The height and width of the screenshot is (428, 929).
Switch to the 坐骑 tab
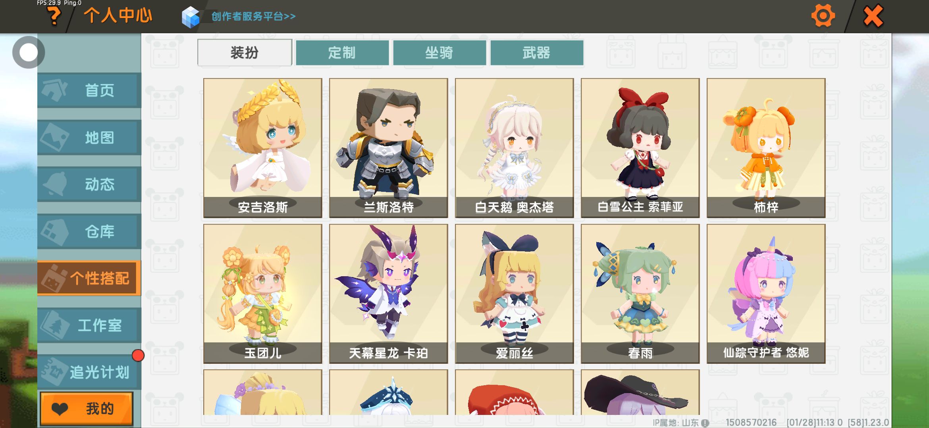coord(439,52)
